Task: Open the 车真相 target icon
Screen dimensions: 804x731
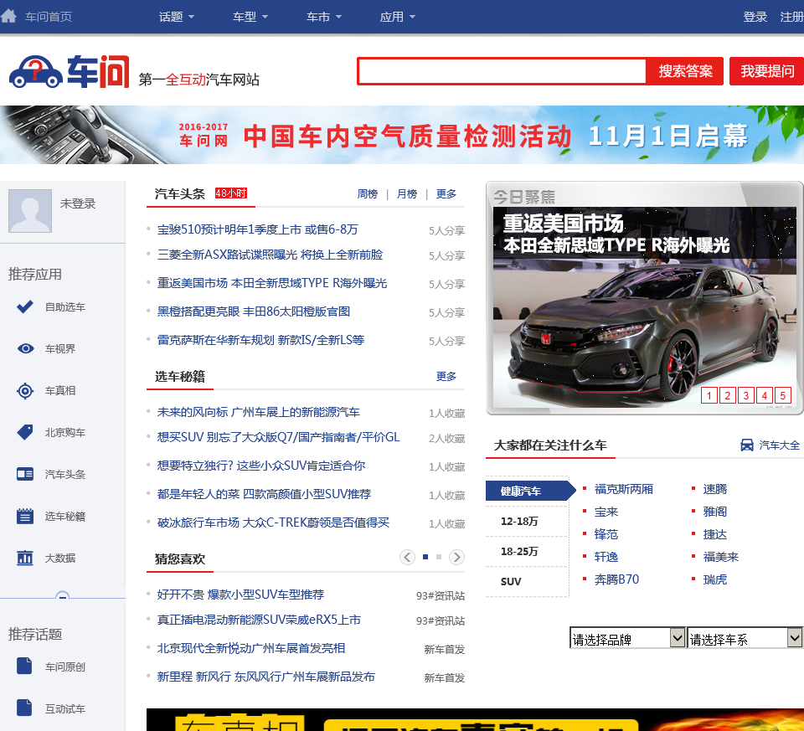Action: point(25,390)
